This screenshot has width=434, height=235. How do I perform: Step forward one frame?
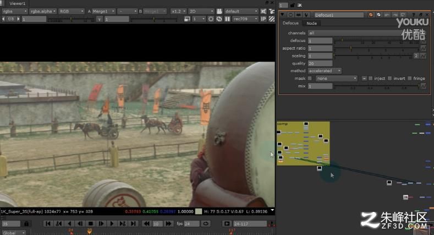(101, 223)
